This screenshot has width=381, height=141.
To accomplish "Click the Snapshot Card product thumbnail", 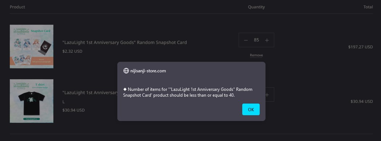I will coord(32,47).
